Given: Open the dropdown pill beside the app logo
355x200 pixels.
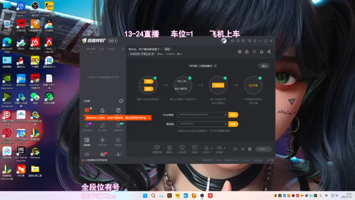Looking at the screenshot, I should pos(113,41).
